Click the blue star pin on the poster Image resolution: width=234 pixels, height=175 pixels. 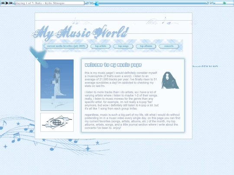[39, 57]
